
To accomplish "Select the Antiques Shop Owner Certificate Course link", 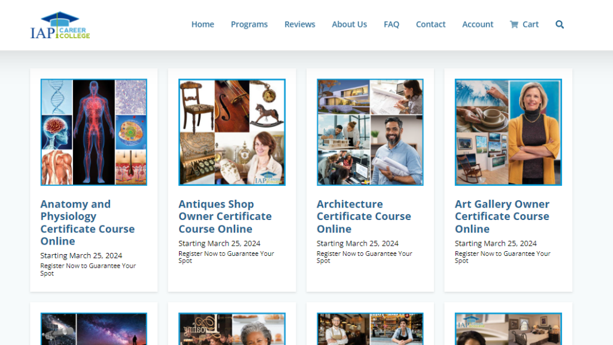I will coord(224,216).
